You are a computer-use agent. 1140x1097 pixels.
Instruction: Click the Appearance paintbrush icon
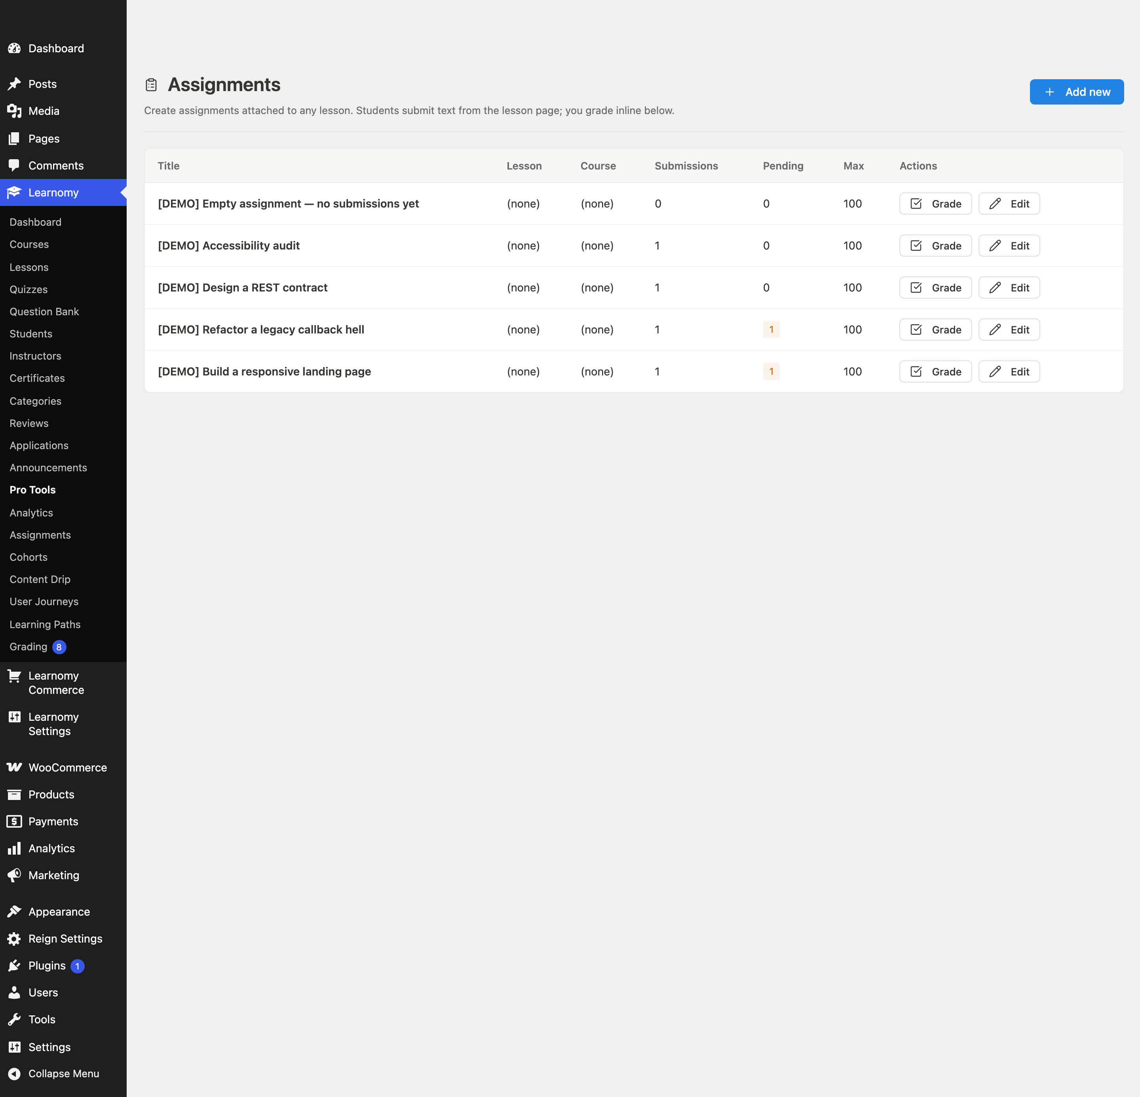pyautogui.click(x=15, y=911)
